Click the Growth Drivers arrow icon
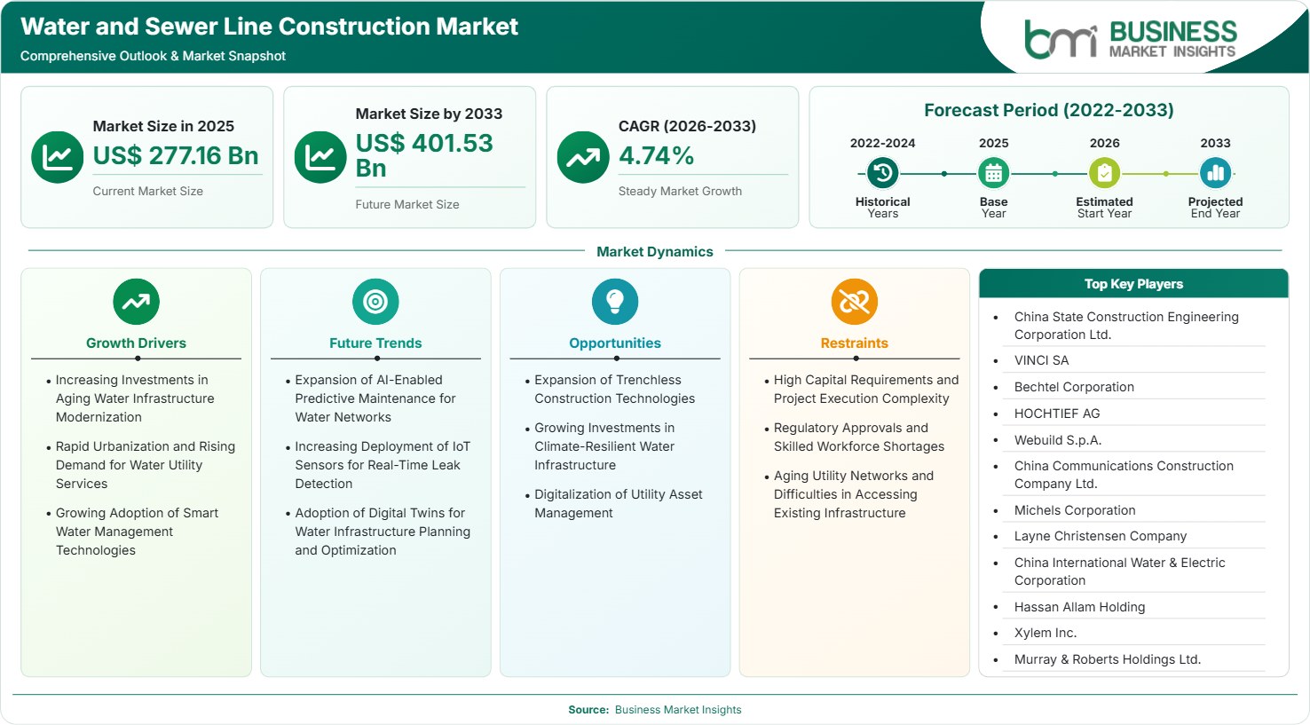The height and width of the screenshot is (725, 1310). click(x=136, y=302)
